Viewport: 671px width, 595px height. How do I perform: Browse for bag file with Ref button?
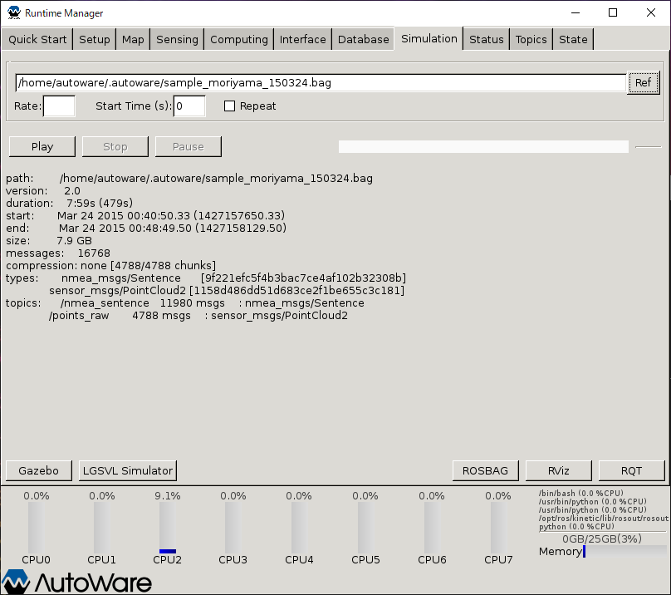(643, 82)
